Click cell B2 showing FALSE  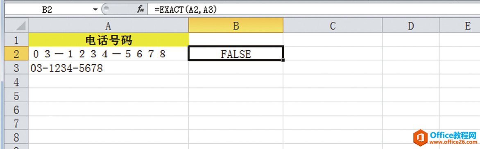click(x=236, y=54)
